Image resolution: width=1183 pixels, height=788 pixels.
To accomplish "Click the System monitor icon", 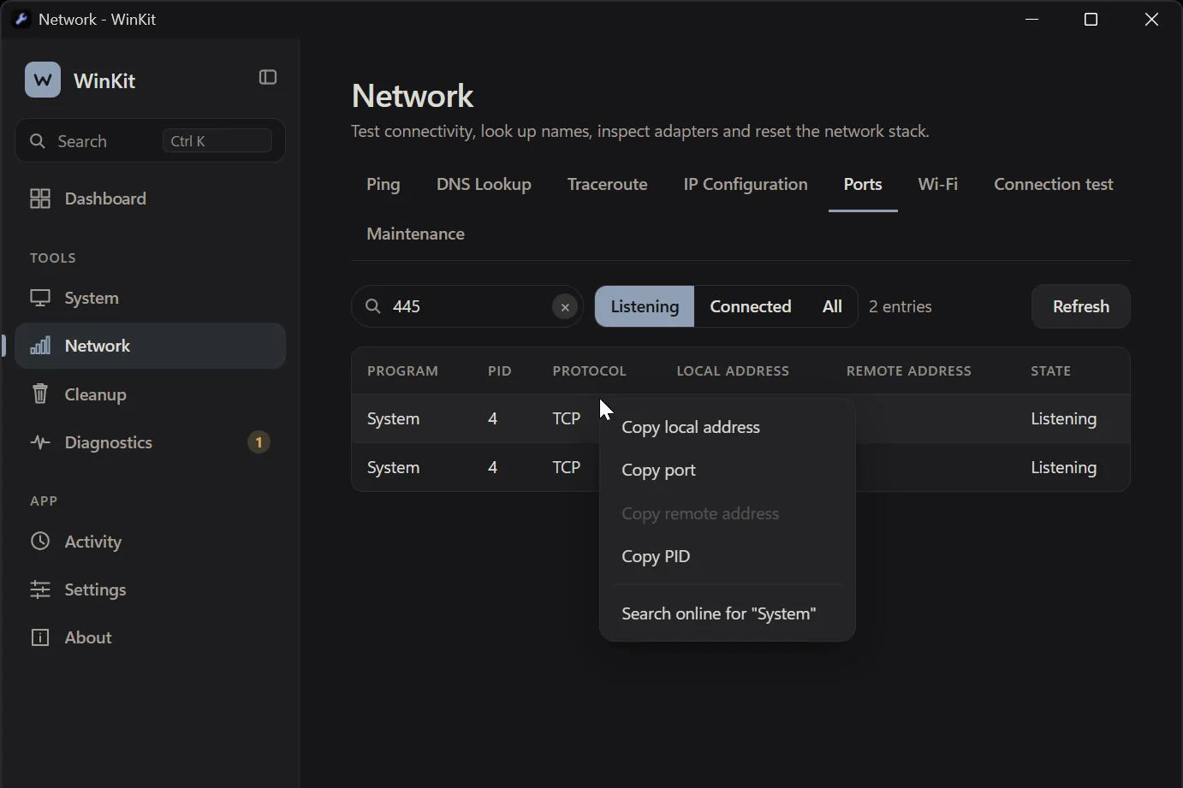I will pos(40,298).
